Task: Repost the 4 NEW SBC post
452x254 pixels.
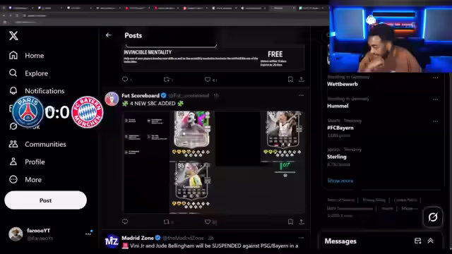Action: (167, 222)
